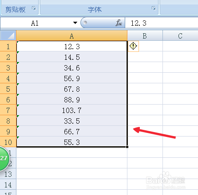Select row 7 header
The height and width of the screenshot is (195, 198).
(x=8, y=110)
